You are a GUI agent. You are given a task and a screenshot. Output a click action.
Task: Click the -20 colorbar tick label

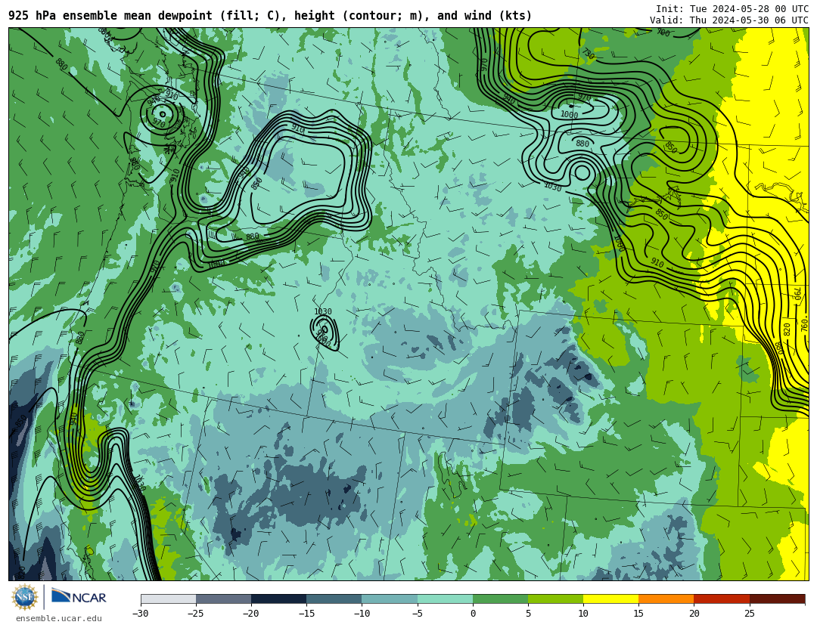tap(251, 614)
